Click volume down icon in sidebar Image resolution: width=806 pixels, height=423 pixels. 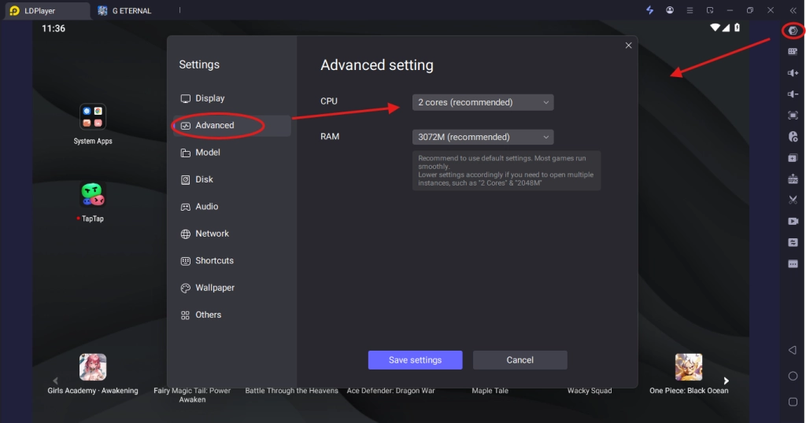click(x=793, y=94)
